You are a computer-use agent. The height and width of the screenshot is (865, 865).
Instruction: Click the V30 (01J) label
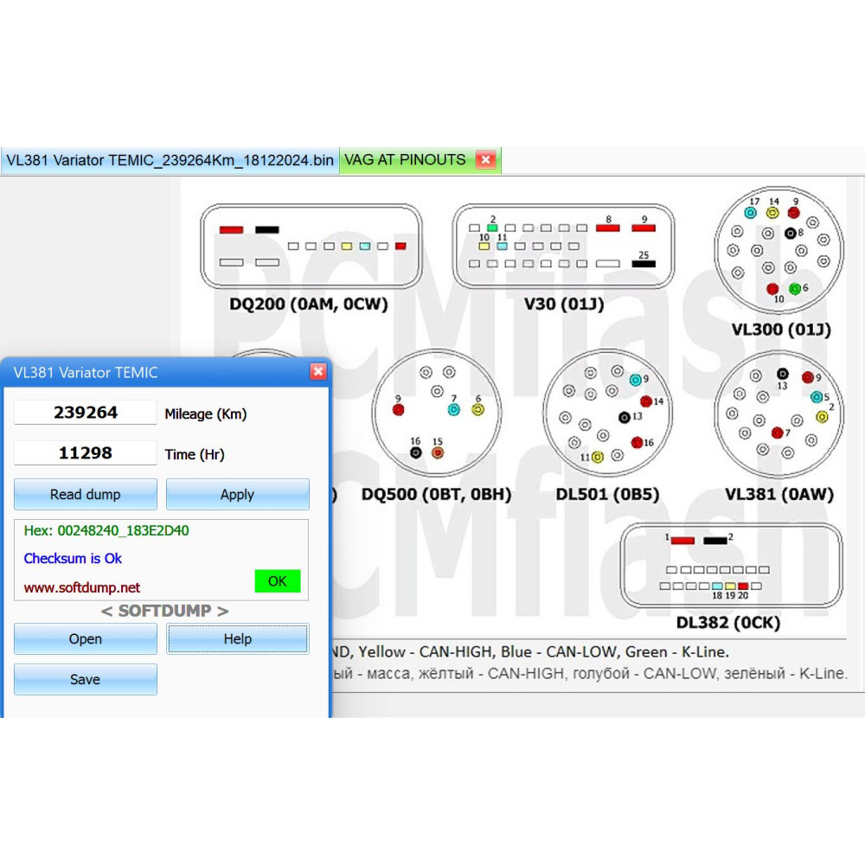[x=564, y=304]
